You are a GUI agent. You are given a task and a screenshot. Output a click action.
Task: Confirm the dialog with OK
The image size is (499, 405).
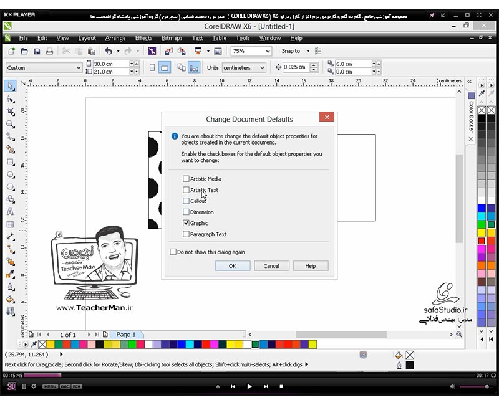pos(232,266)
